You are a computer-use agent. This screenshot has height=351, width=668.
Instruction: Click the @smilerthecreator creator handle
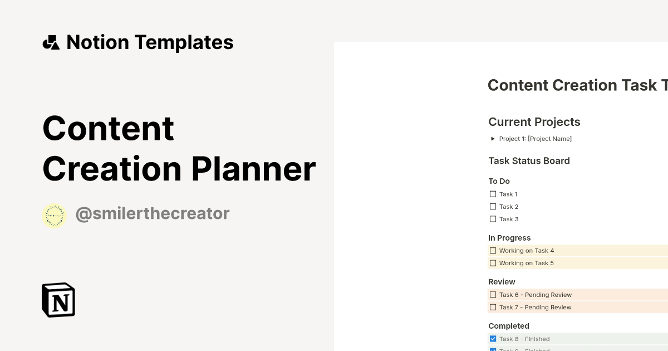[x=153, y=213]
